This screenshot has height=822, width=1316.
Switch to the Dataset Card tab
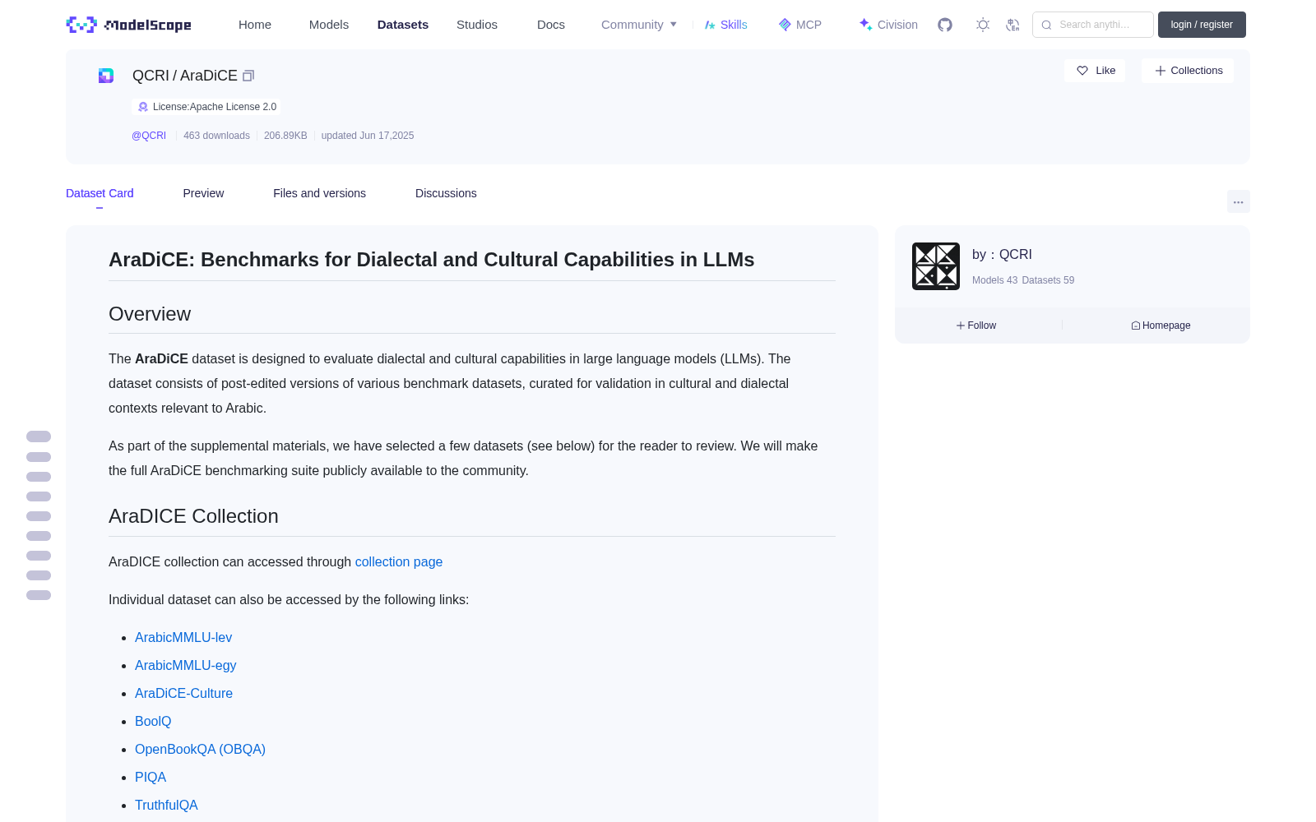pos(100,193)
